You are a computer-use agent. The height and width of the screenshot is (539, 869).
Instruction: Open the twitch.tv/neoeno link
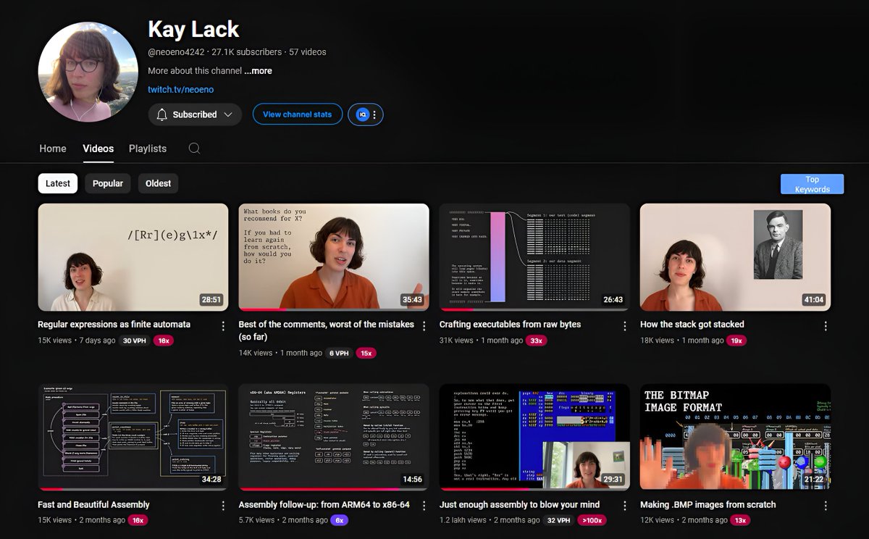click(181, 90)
